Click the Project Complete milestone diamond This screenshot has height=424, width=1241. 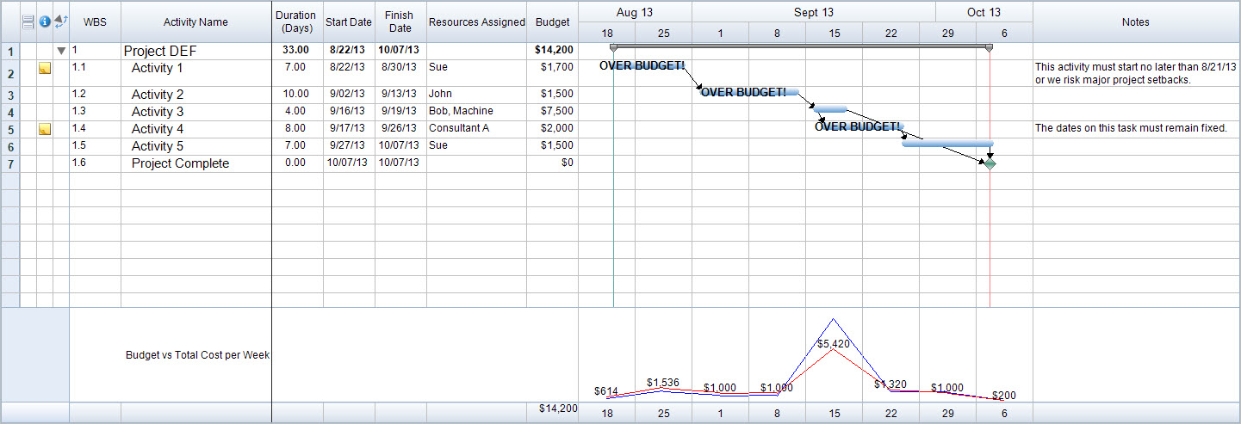pos(990,163)
